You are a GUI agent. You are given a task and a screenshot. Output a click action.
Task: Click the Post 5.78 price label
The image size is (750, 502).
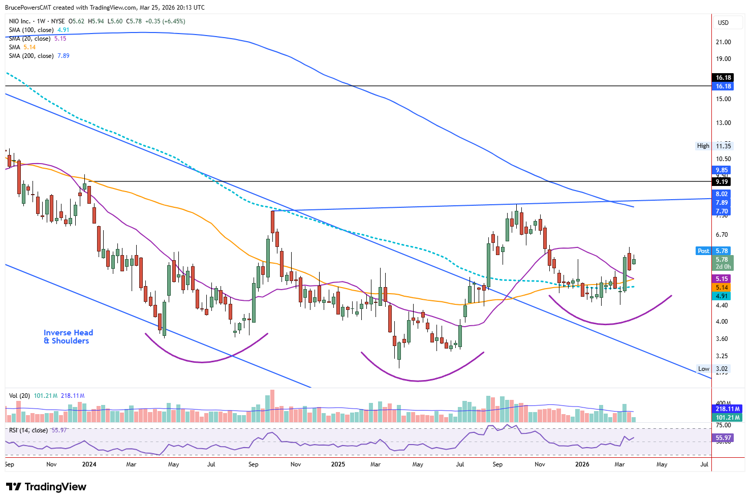[x=713, y=251]
